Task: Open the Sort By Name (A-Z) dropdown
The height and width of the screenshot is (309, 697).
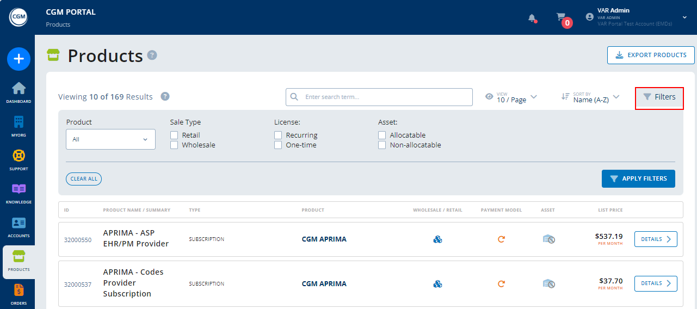Action: coord(591,97)
